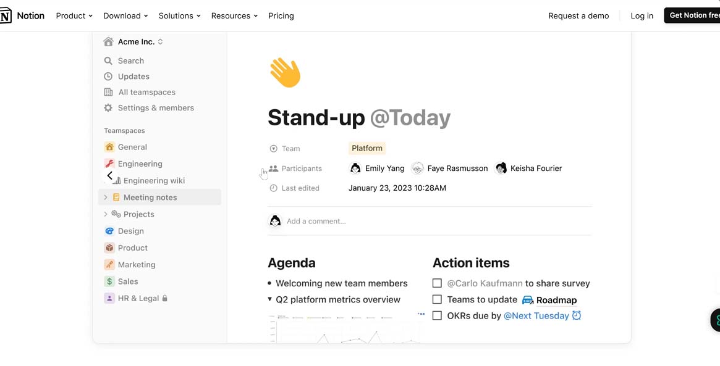Click the Notion logo icon
This screenshot has height=366, width=720.
coord(5,16)
